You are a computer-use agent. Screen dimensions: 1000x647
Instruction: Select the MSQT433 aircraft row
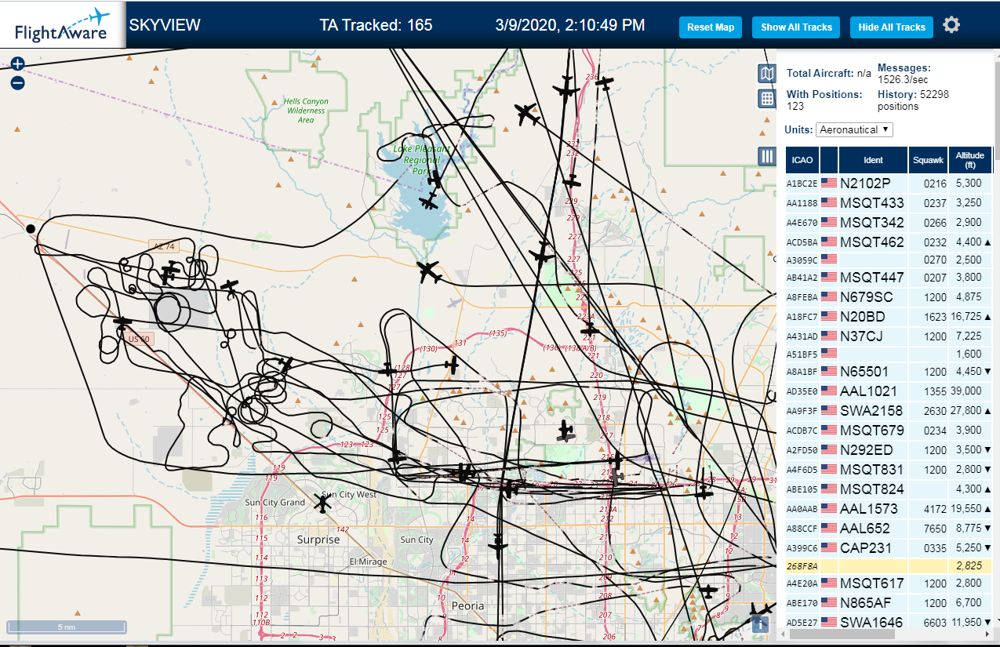(x=889, y=203)
